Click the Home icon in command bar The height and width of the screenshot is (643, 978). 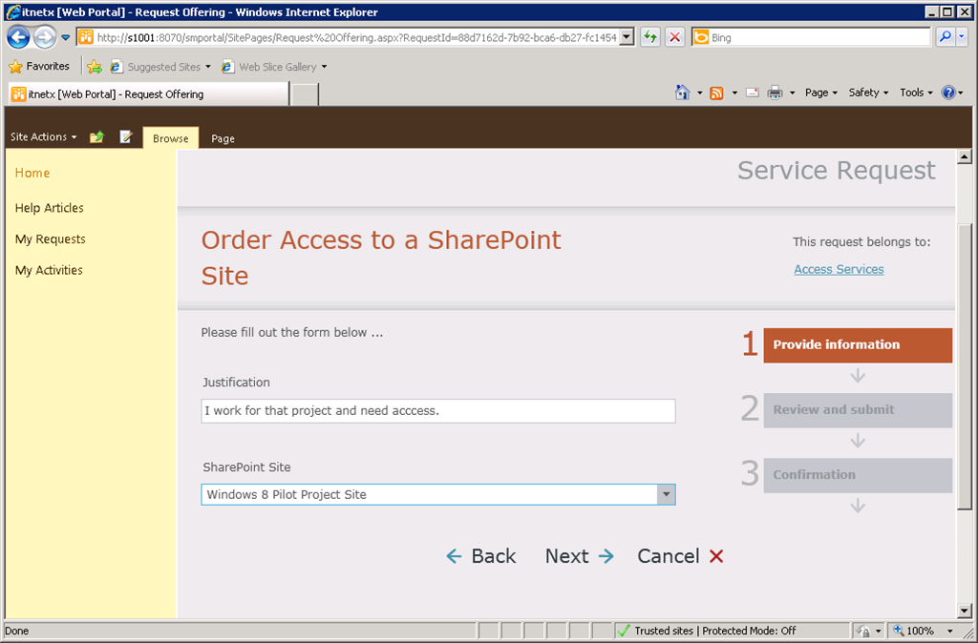click(682, 93)
